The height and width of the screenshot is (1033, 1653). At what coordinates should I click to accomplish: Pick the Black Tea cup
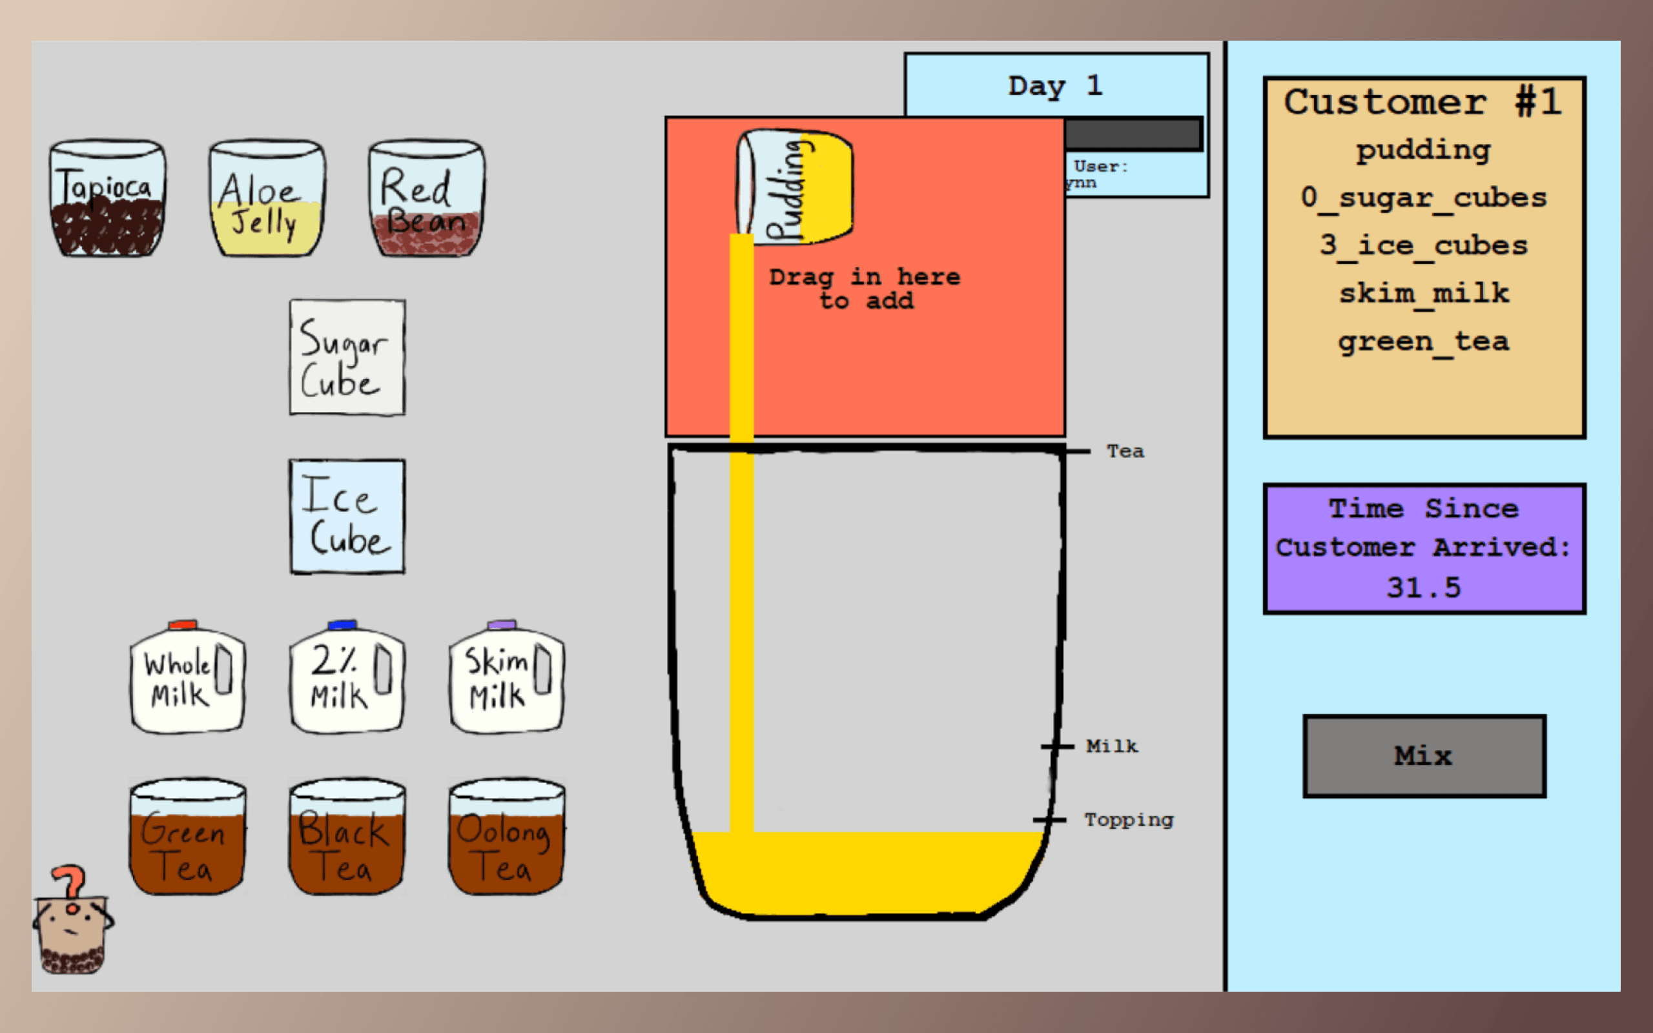(347, 836)
